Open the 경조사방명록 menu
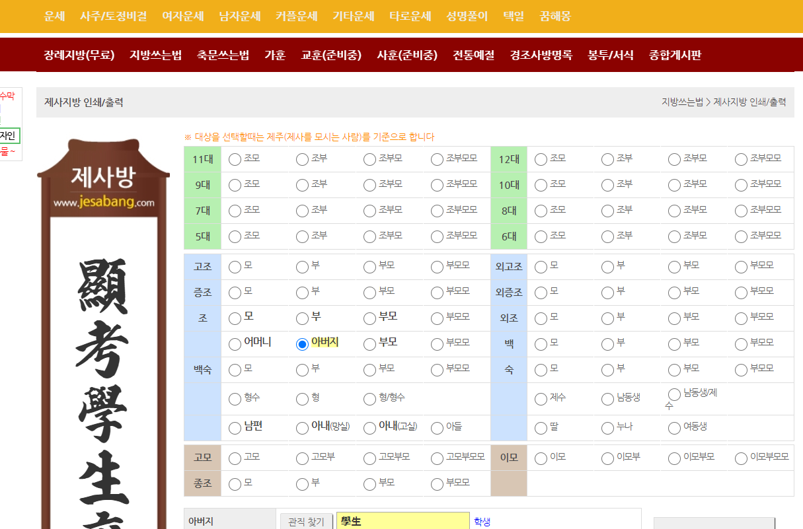 click(x=541, y=55)
